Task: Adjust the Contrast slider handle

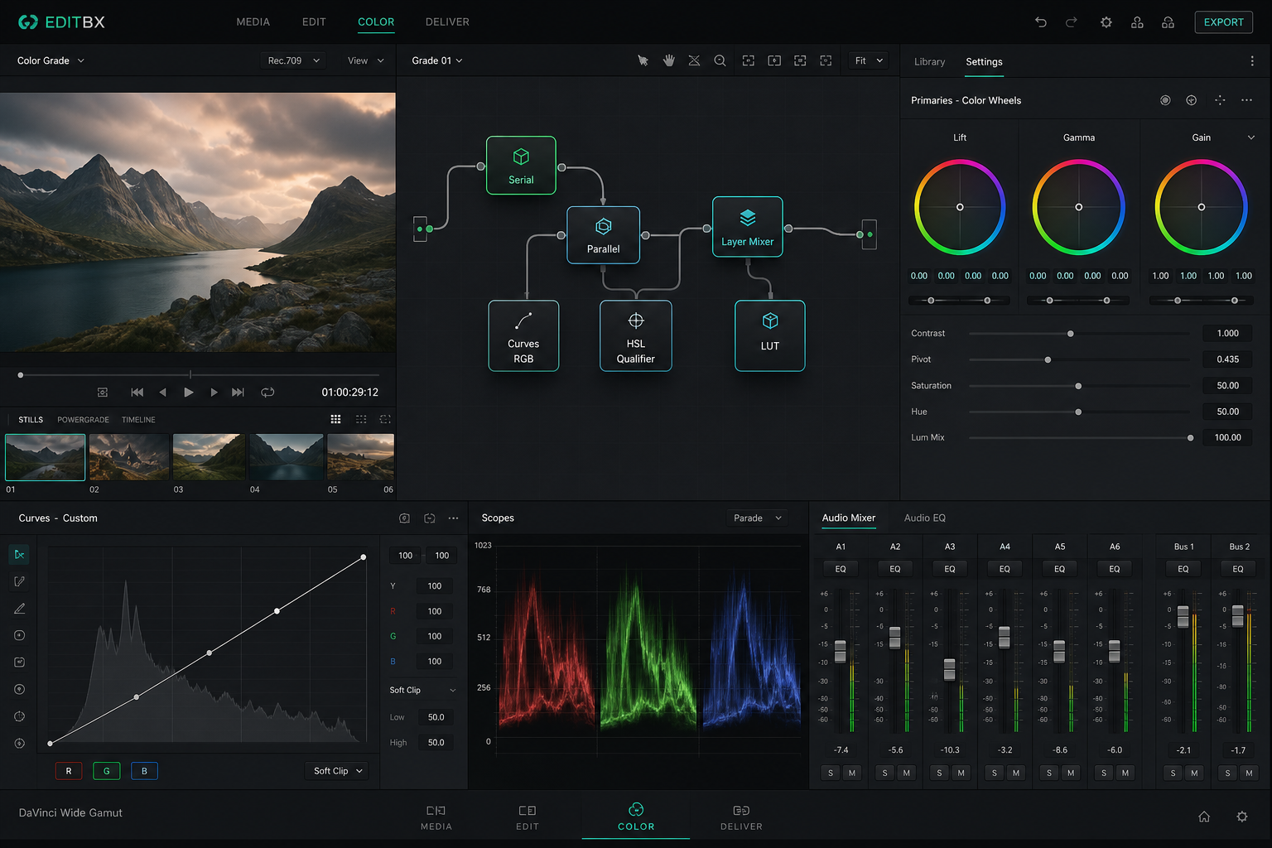Action: click(1071, 334)
